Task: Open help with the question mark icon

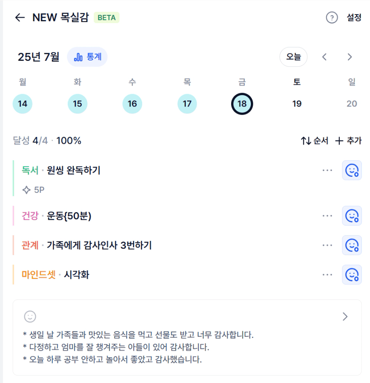Action: coord(332,18)
